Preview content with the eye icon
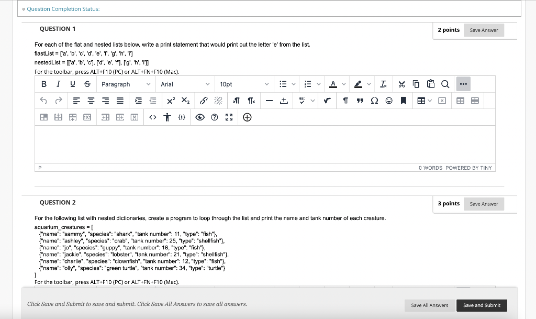Screen dimensions: 536x319 [200, 117]
